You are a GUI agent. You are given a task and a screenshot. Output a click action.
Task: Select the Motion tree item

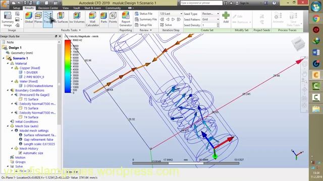click(x=20, y=157)
